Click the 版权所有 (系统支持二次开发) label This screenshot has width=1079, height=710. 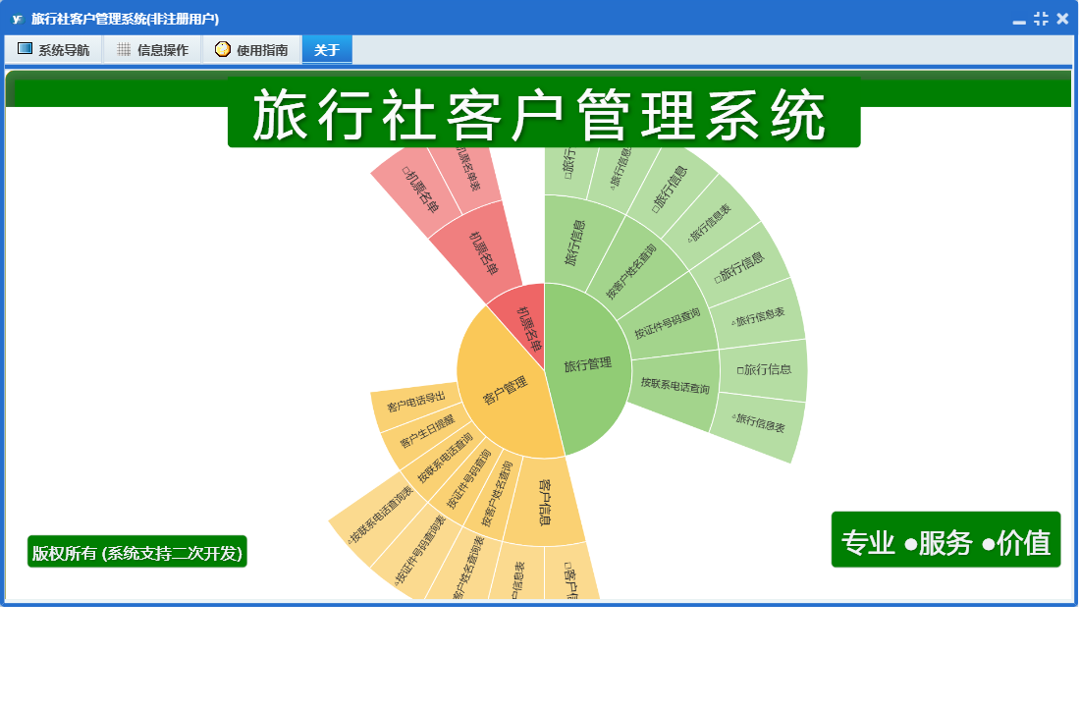tap(136, 553)
